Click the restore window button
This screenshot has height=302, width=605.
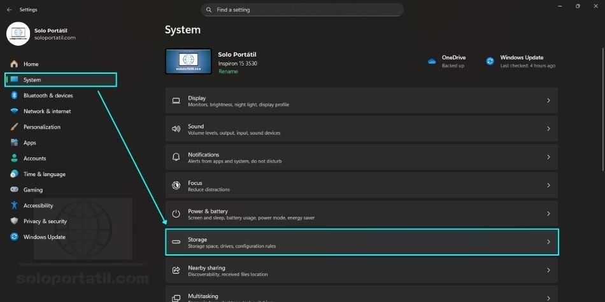click(578, 6)
